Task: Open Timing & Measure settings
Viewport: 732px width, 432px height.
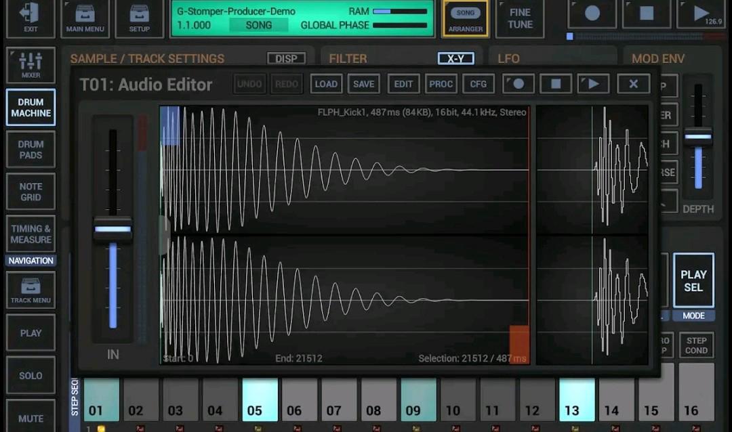Action: (x=30, y=233)
